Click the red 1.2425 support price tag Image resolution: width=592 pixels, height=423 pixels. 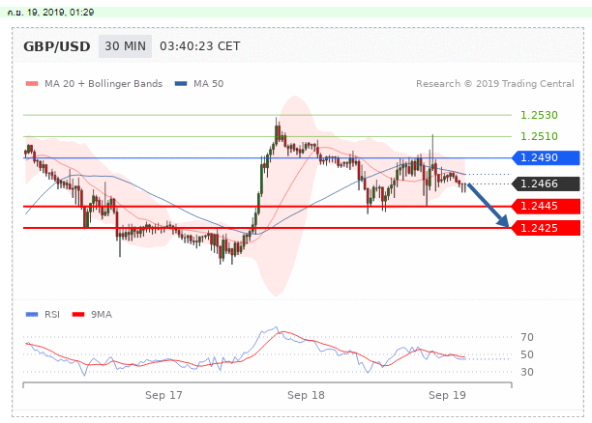(x=546, y=228)
